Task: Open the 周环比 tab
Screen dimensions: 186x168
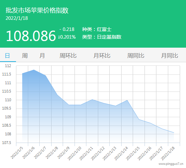Action: coord(68,56)
